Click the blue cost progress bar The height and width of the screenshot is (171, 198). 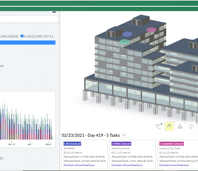coord(28,43)
